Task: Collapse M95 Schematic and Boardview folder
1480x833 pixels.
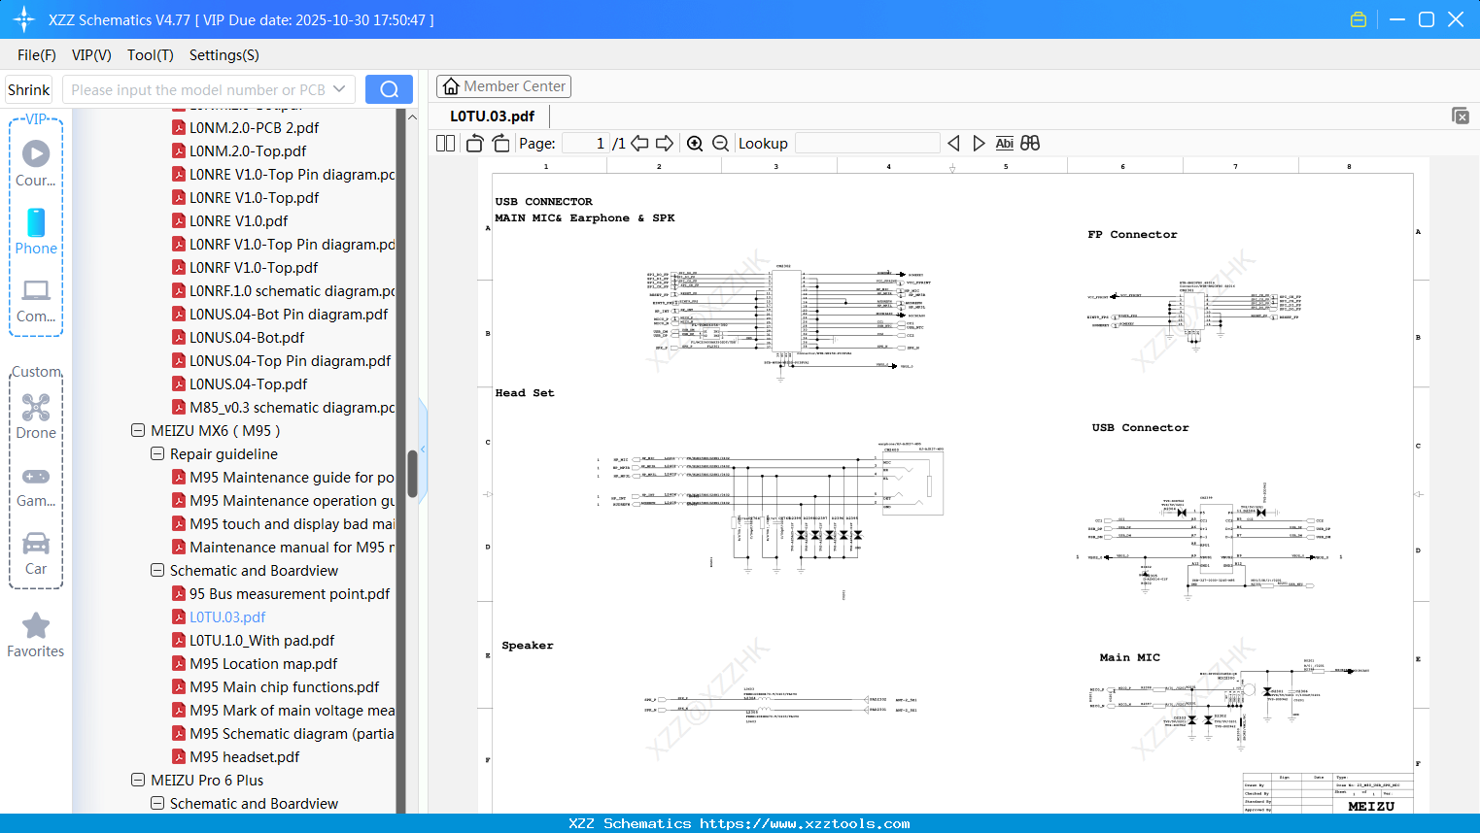Action: pyautogui.click(x=157, y=570)
